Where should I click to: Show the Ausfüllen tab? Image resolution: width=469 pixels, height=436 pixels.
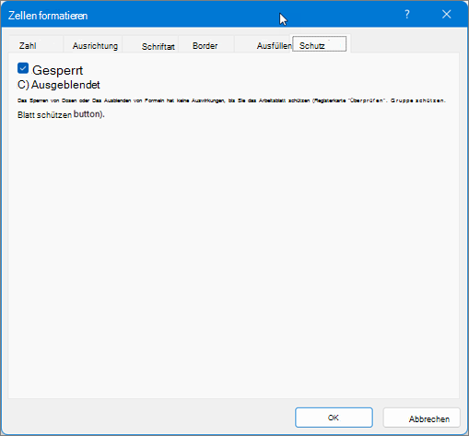coord(274,46)
